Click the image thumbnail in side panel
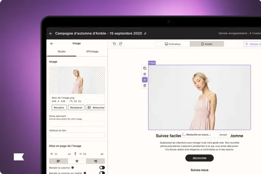The width and height of the screenshot is (261, 174). coord(77,80)
